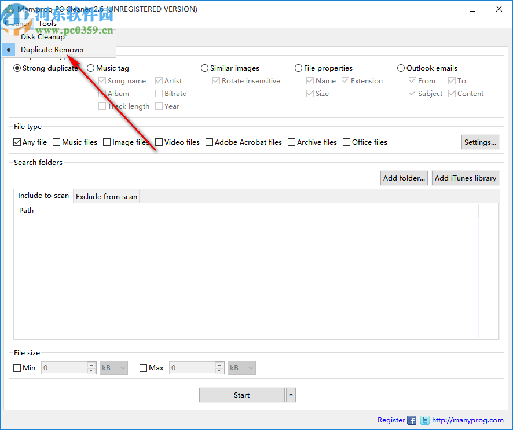This screenshot has height=430, width=513.
Task: Visit the manyprog.com link
Action: pyautogui.click(x=467, y=420)
